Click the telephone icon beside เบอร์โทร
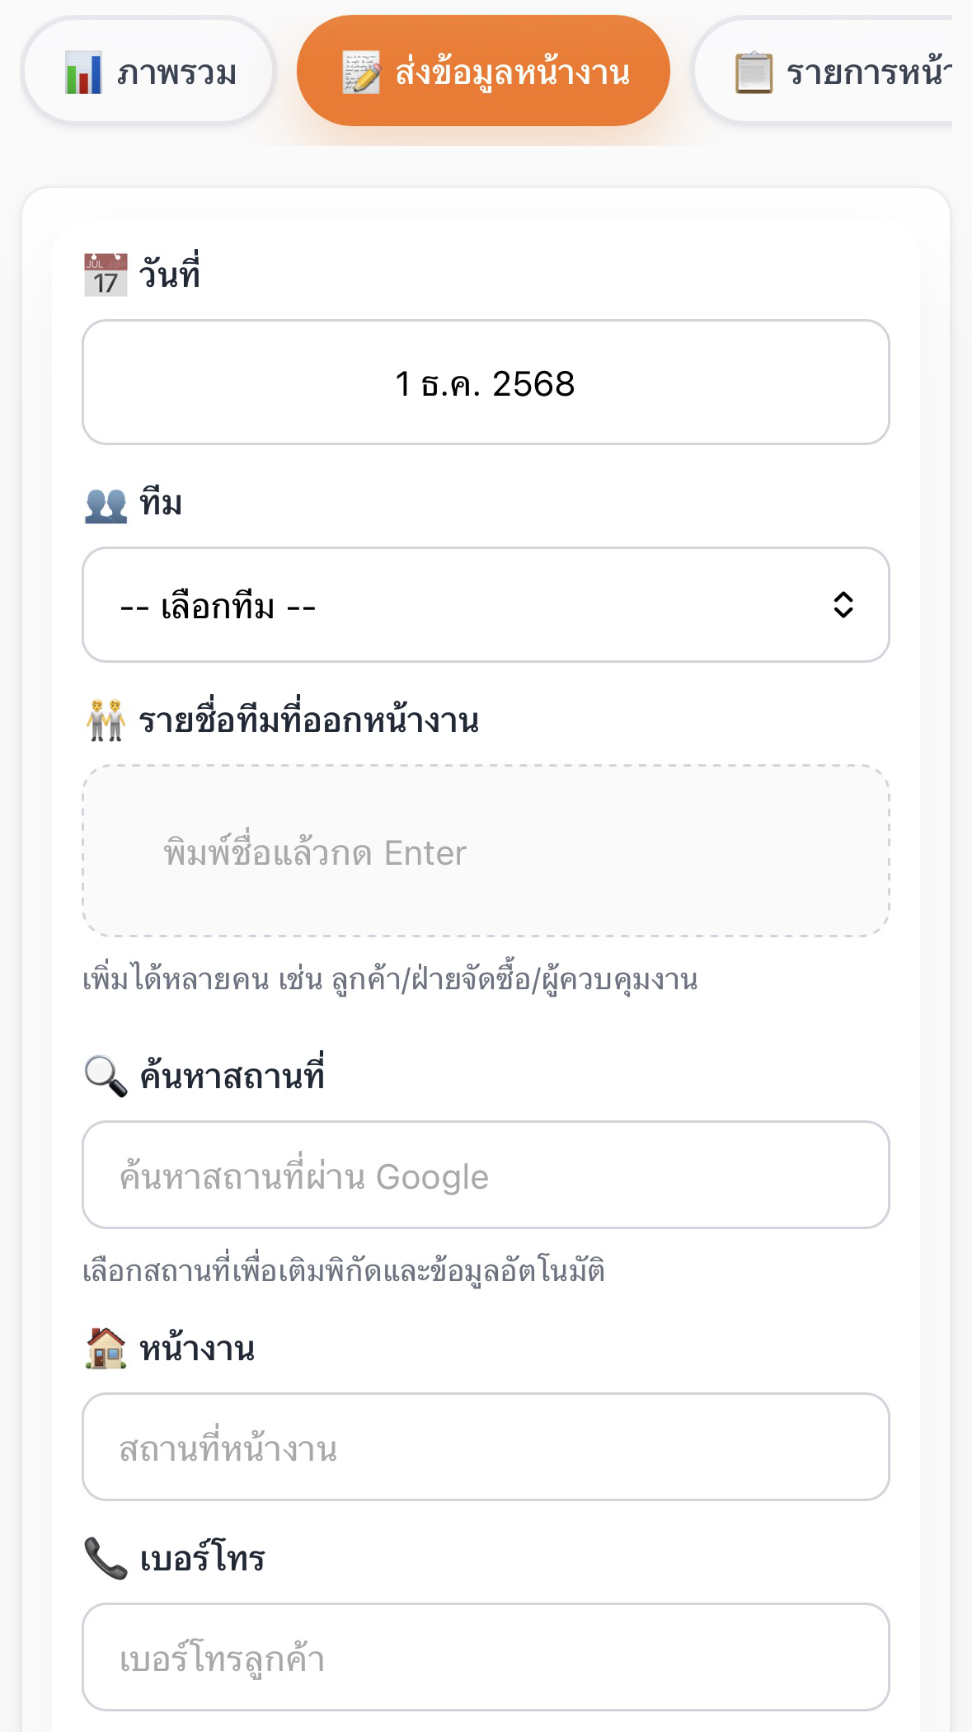Viewport: 972px width, 1732px height. (x=106, y=1558)
